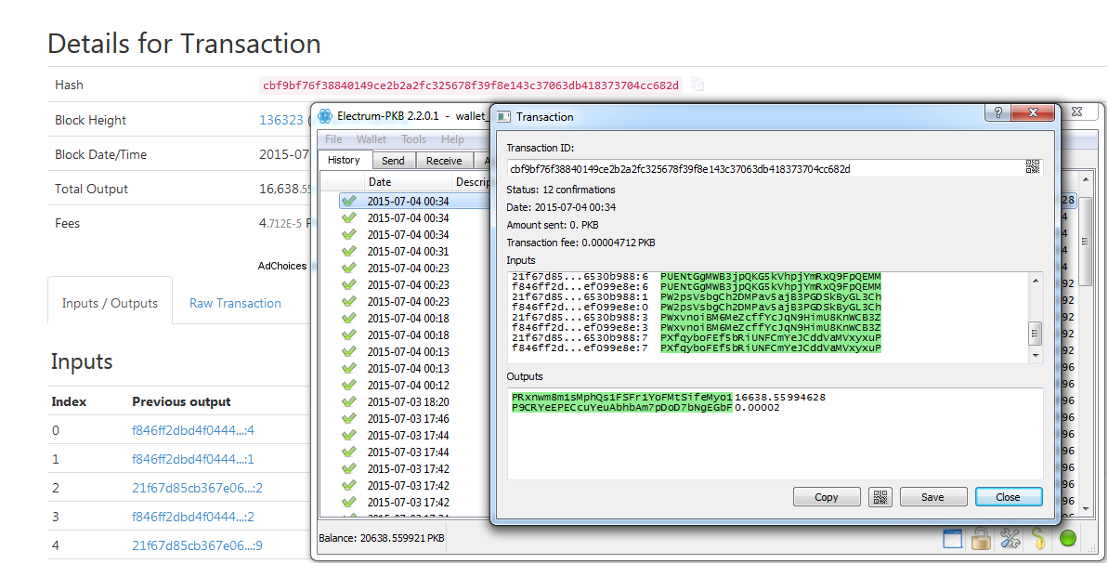This screenshot has width=1108, height=564.
Task: Open the console using the window icon
Action: click(952, 538)
